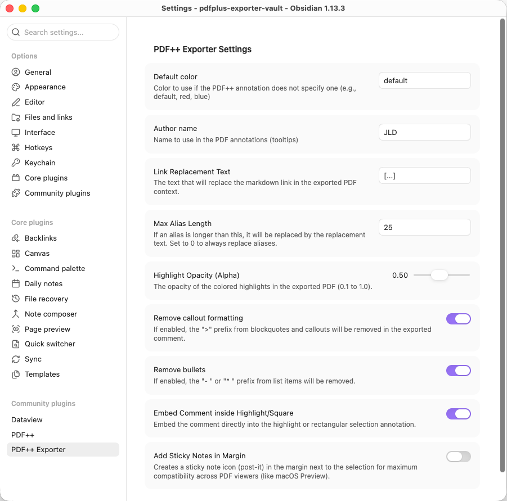Disable Remove callout formatting toggle
This screenshot has width=507, height=501.
(458, 319)
